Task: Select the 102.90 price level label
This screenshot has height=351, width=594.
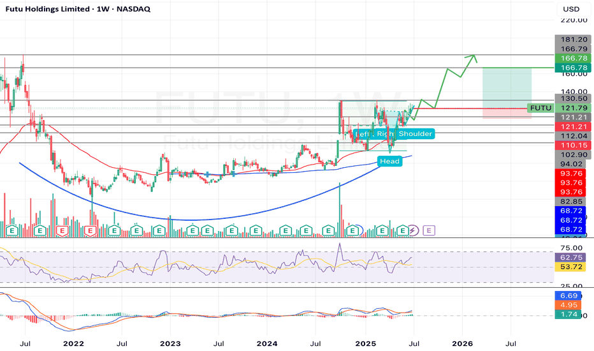Action: [573, 155]
